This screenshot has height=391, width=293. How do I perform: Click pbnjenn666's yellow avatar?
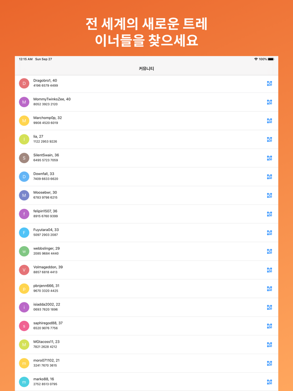tap(24, 288)
